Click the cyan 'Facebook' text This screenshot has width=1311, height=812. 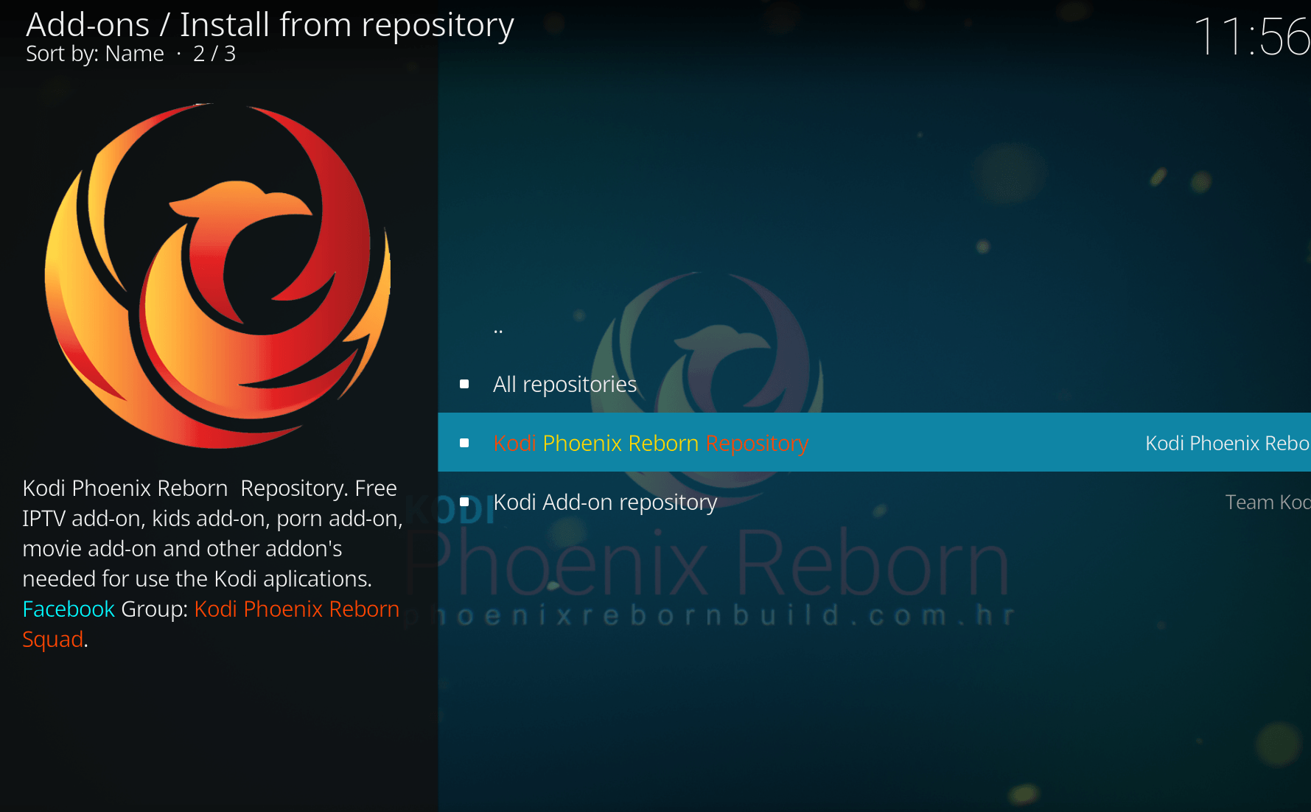coord(69,609)
